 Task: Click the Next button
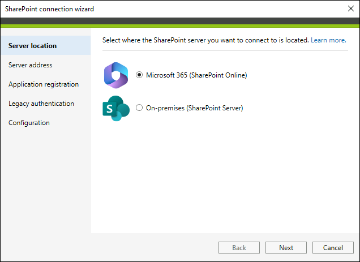coord(286,247)
